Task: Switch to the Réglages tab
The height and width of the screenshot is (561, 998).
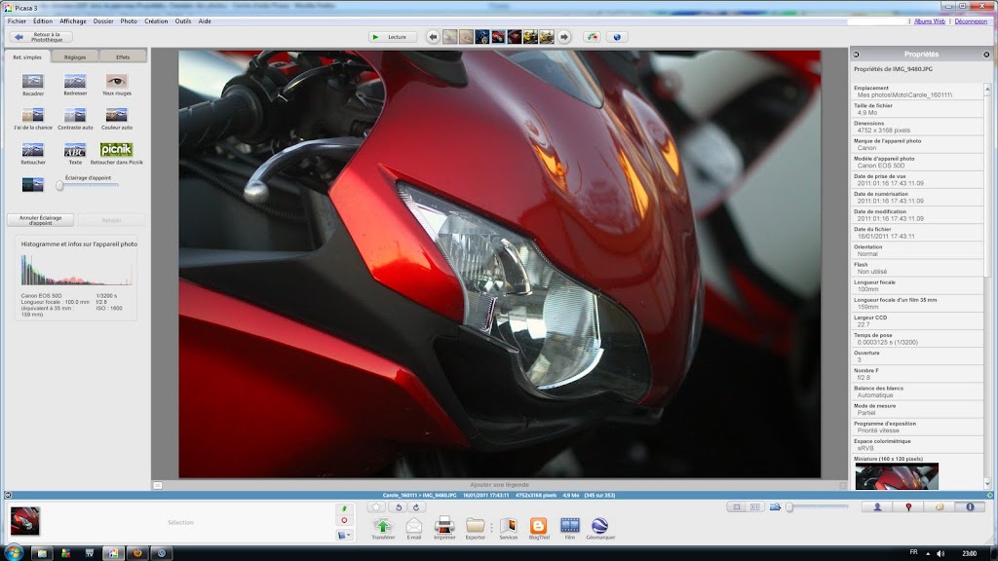Action: tap(75, 56)
